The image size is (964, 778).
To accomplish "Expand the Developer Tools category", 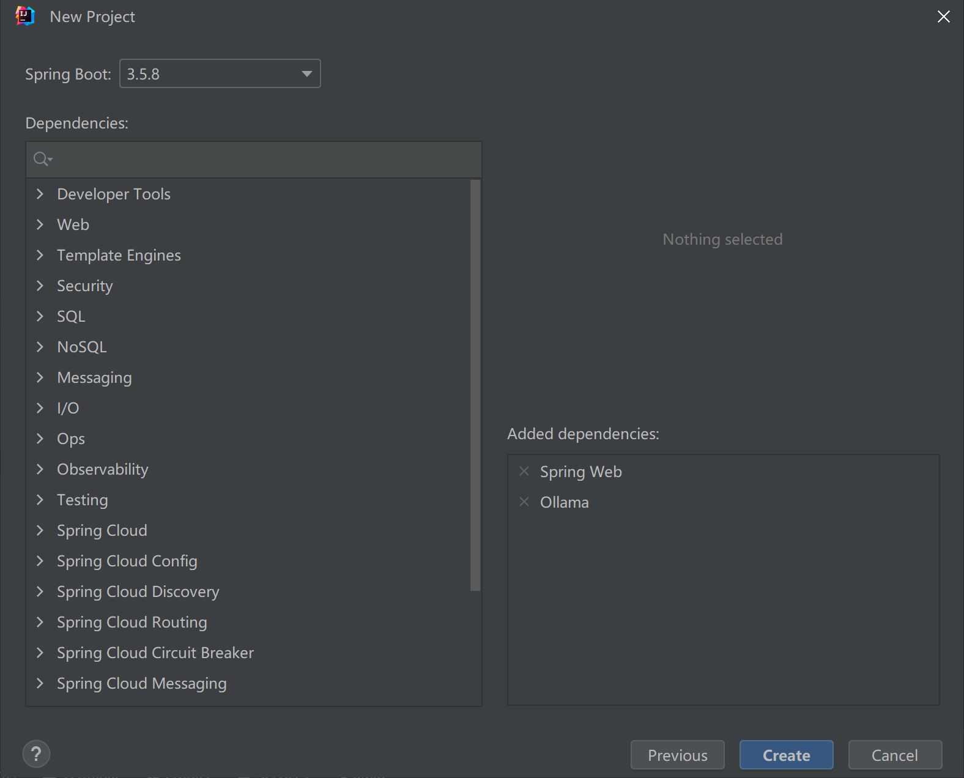I will 40,194.
